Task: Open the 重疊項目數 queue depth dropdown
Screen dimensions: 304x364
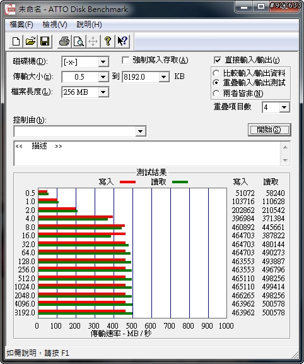Action: click(284, 107)
